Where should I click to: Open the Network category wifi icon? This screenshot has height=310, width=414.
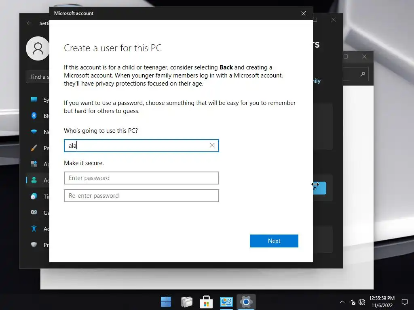[x=34, y=132]
